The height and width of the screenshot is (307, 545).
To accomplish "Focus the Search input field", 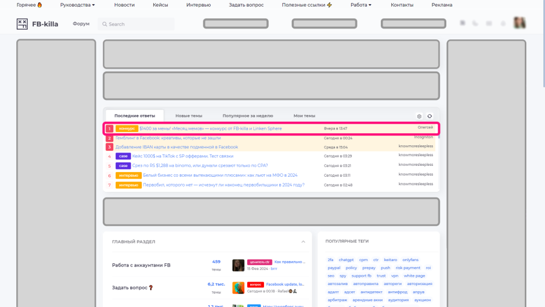I will [136, 24].
